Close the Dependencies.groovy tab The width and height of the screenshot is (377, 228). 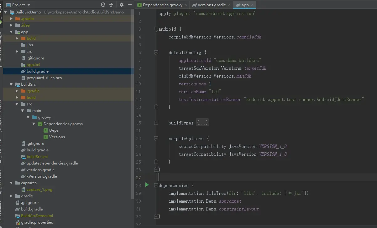tap(186, 5)
